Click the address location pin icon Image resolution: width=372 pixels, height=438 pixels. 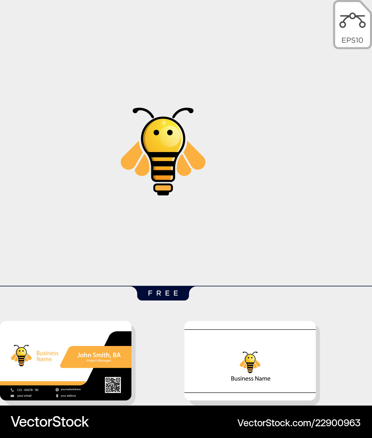tap(57, 396)
